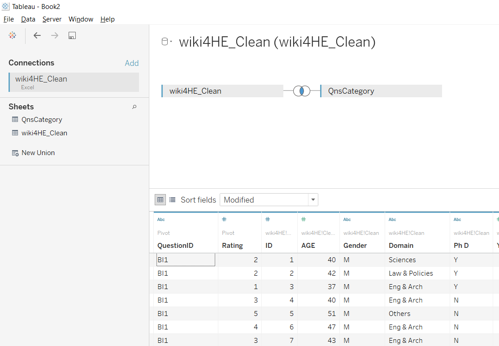Click the AGE cell showing 47
The height and width of the screenshot is (346, 499).
[332, 327]
